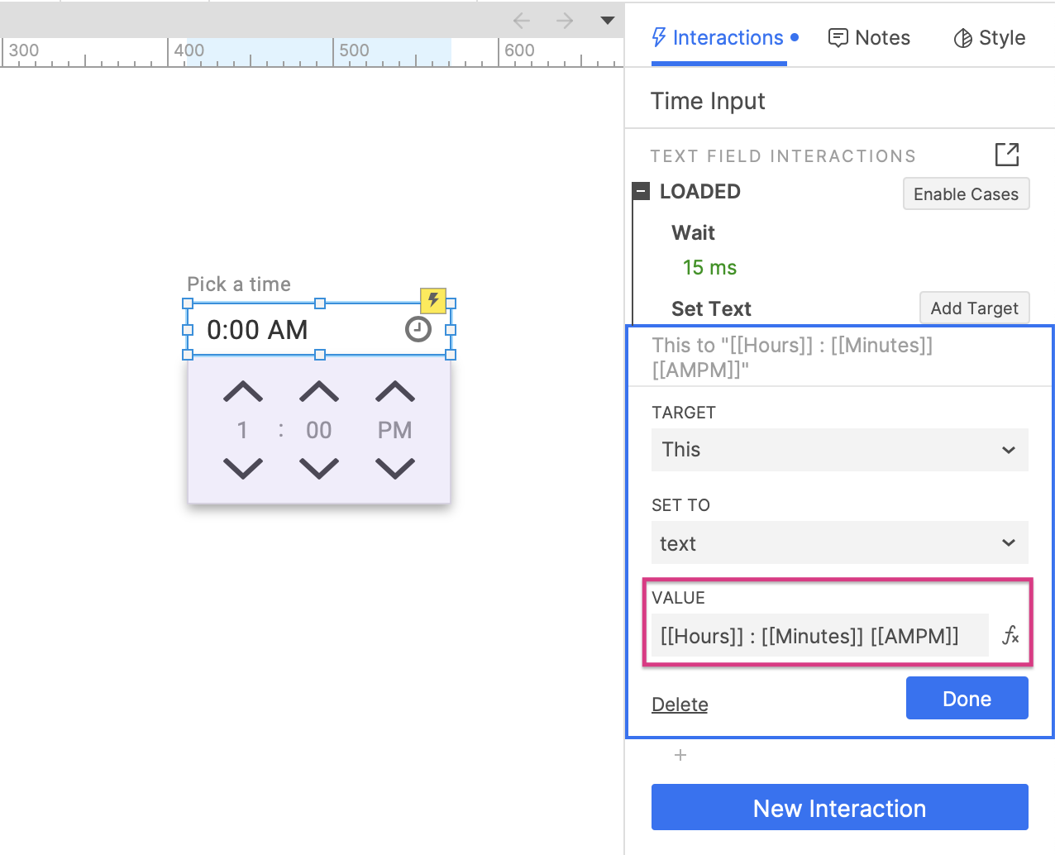Open the fx expression editor
Screen dimensions: 1055x855
pos(1010,635)
